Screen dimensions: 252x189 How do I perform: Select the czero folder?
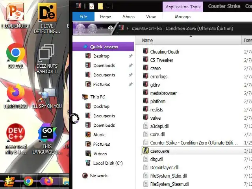156,68
